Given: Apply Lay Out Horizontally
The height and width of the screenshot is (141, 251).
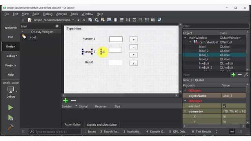Looking at the screenshot, I should (x=115, y=20).
